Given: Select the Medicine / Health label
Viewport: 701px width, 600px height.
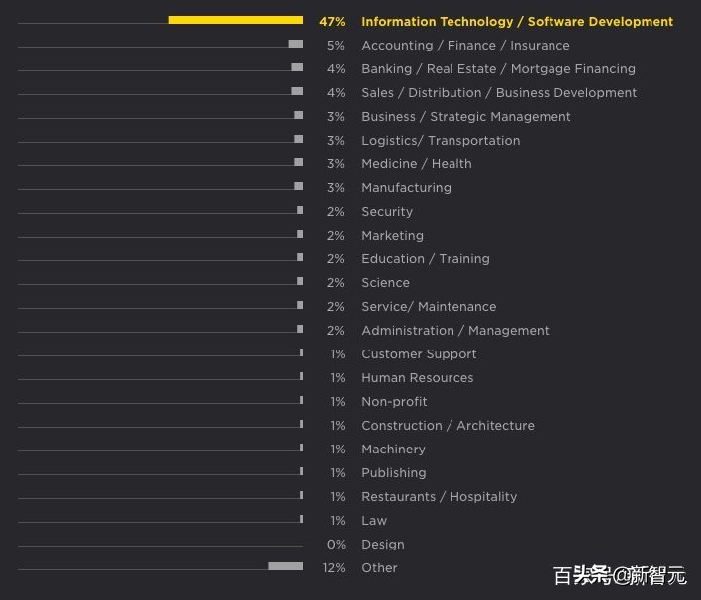Looking at the screenshot, I should point(416,164).
